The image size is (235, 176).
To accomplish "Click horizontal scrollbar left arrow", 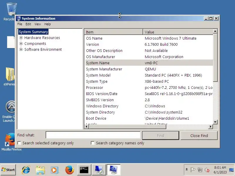I will pyautogui.click(x=86, y=127).
